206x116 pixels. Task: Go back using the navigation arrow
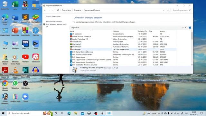(x=45, y=10)
